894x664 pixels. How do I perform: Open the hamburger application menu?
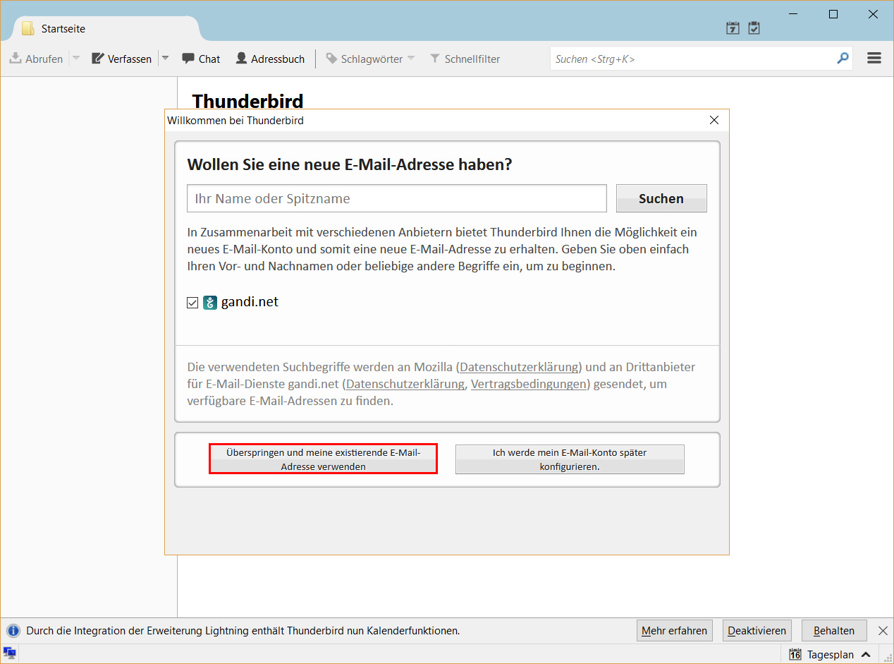[x=874, y=58]
